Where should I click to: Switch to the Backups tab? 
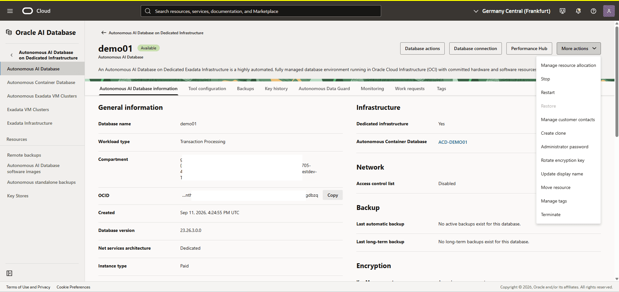coord(245,89)
